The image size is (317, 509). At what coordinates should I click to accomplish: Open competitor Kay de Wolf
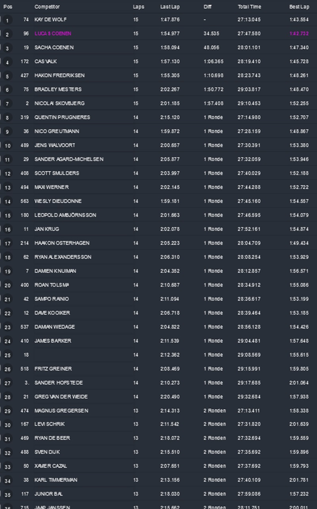(50, 19)
